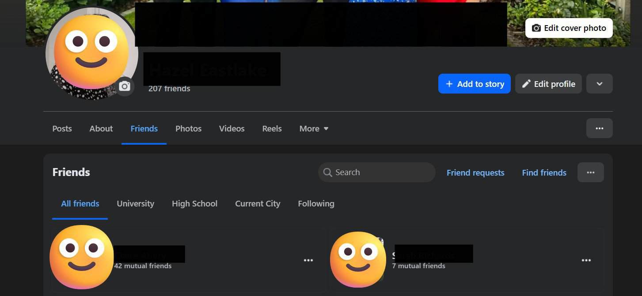Select the Reels tab
The image size is (642, 296).
coord(272,129)
